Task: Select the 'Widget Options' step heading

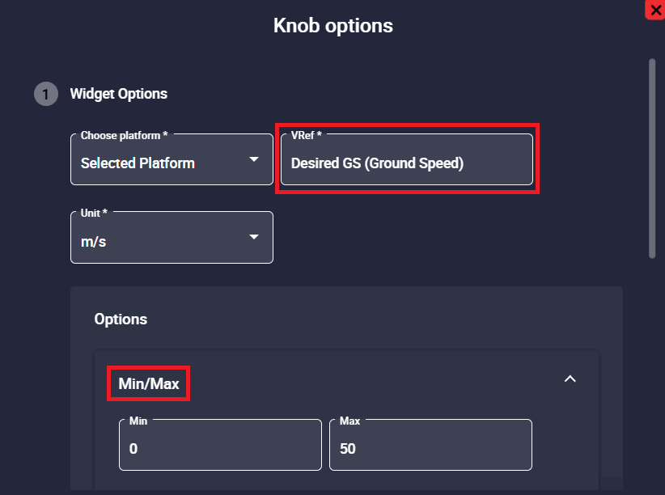Action: coord(119,94)
